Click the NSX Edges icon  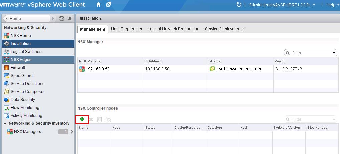[x=7, y=60]
